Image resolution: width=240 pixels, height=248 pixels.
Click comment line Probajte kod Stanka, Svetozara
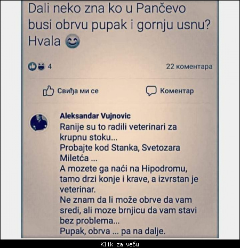pyautogui.click(x=120, y=147)
